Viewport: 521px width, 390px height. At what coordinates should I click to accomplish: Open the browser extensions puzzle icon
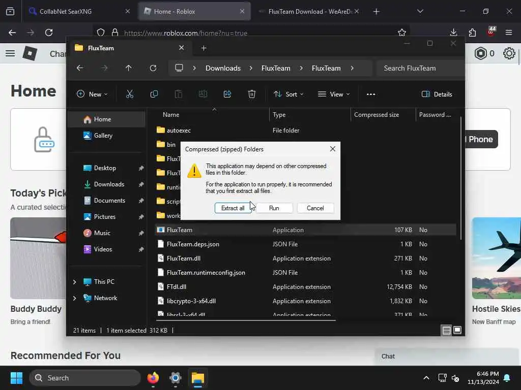(x=472, y=32)
